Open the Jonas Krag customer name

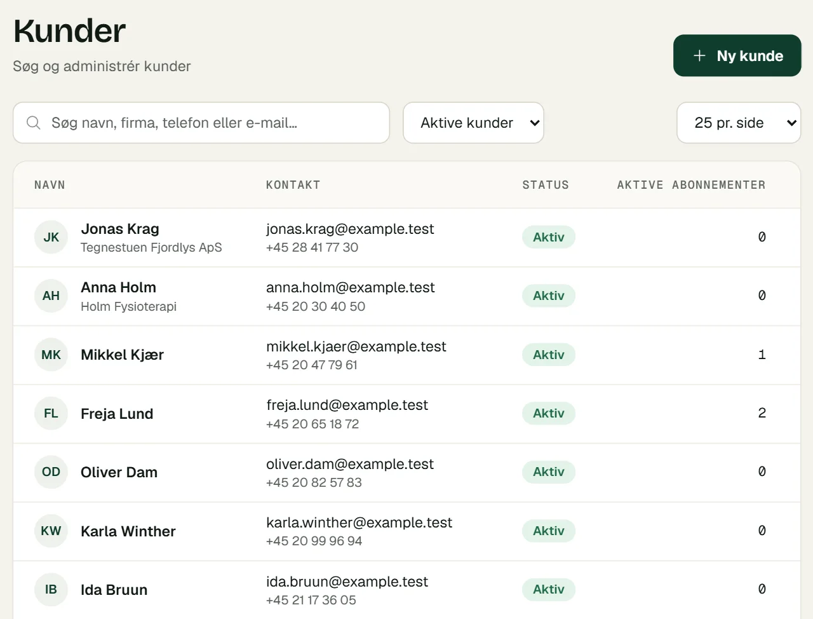coord(120,229)
